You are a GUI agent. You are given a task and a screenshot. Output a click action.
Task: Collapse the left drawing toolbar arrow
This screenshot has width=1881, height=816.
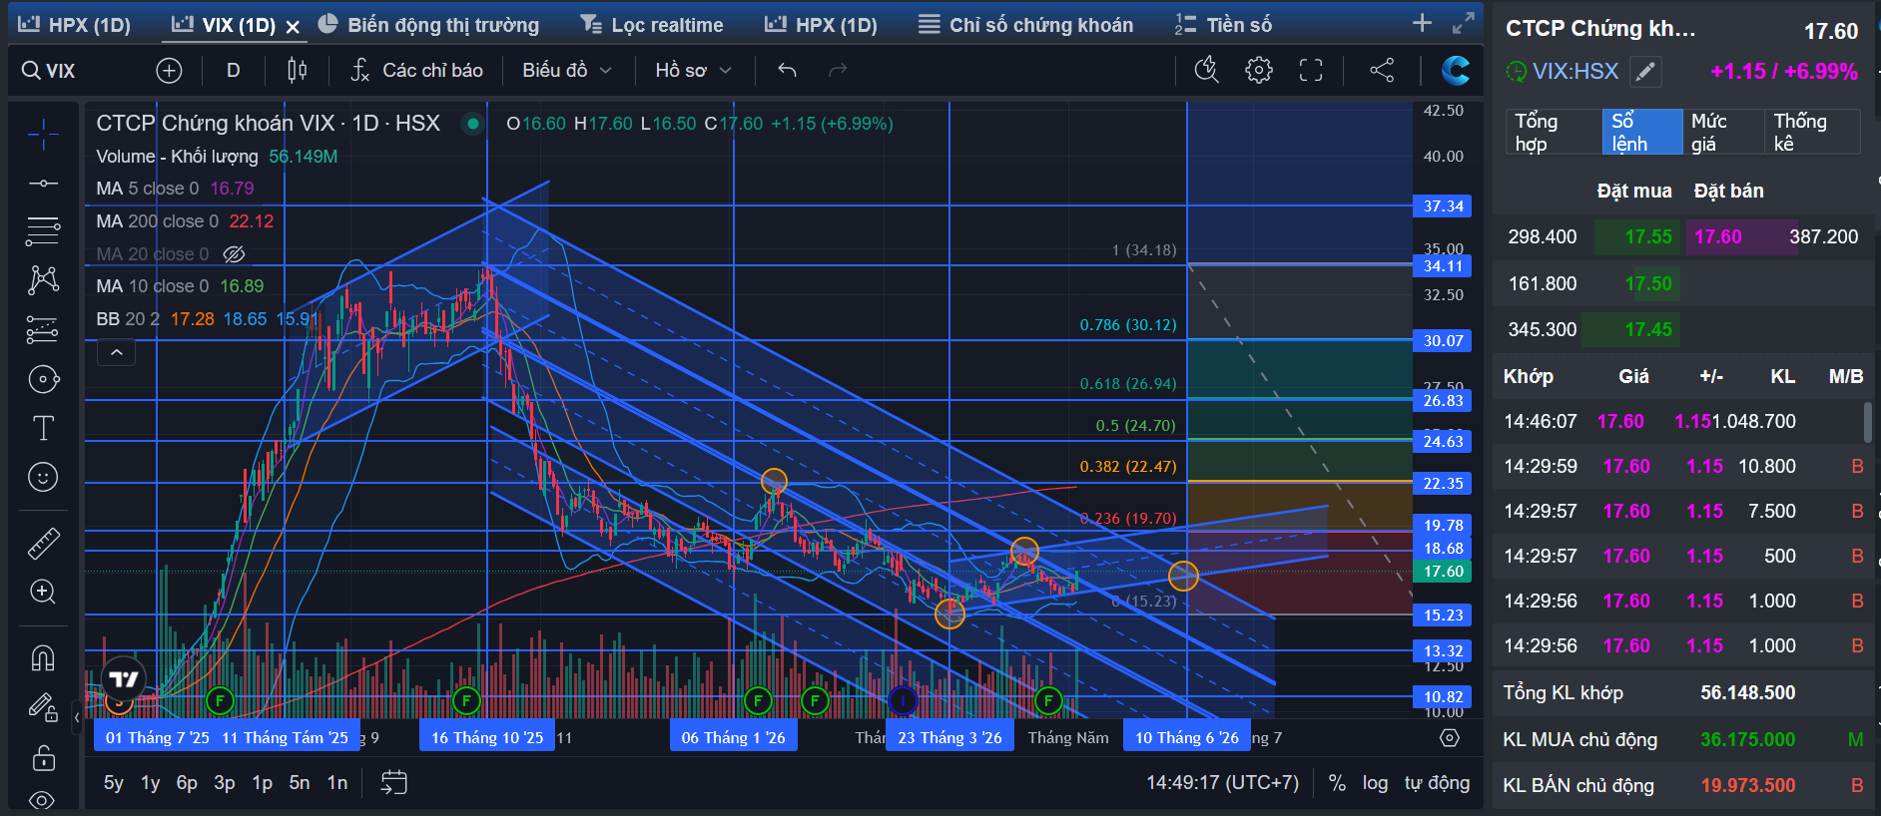pos(77,716)
